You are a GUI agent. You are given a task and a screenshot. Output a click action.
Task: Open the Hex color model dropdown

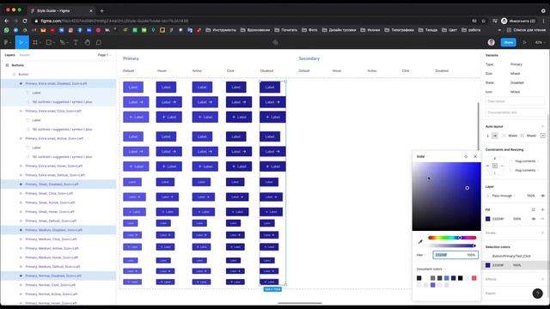click(x=421, y=255)
